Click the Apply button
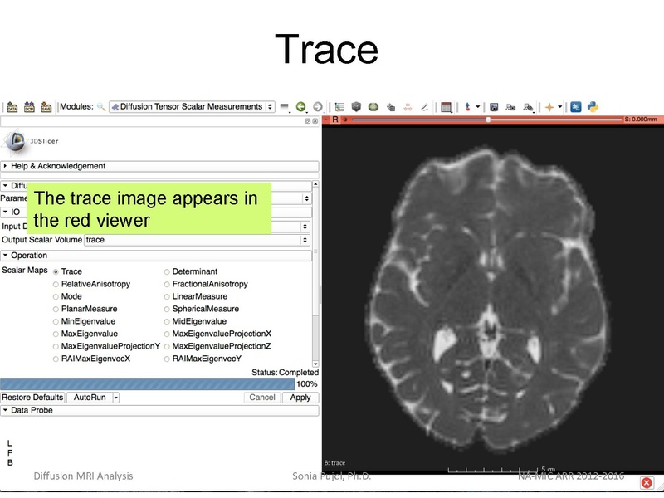 [300, 398]
